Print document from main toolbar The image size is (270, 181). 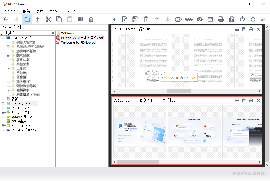[221, 19]
